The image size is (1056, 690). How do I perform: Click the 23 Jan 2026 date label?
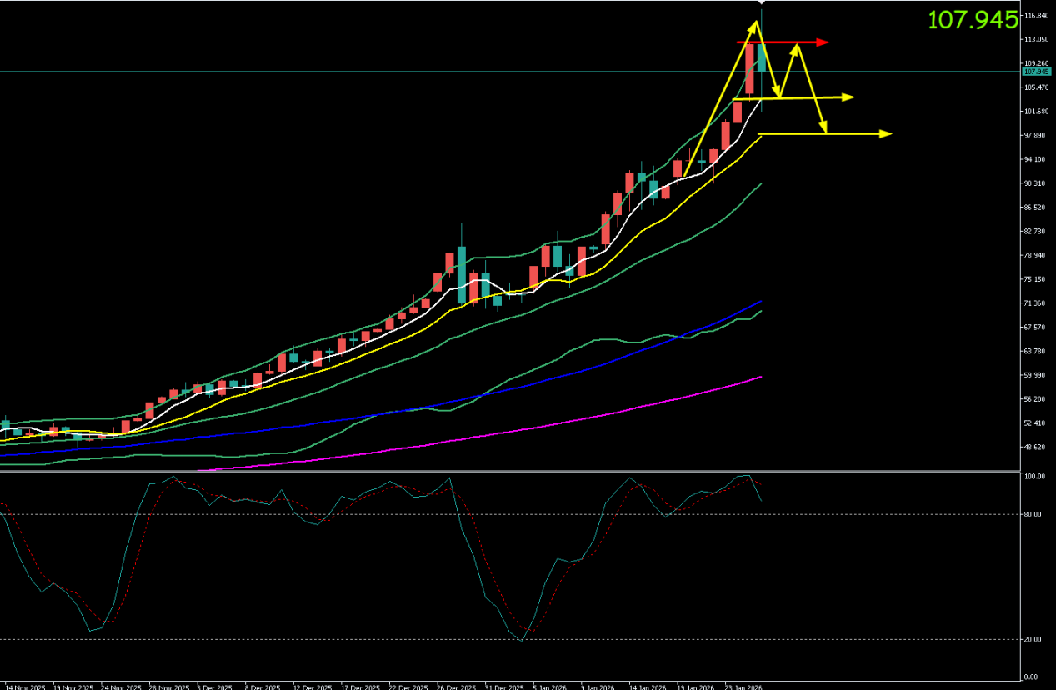[x=743, y=687]
